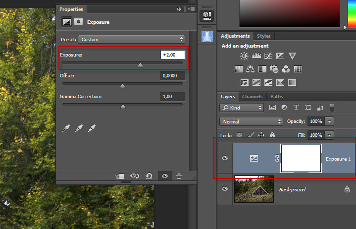
Task: Add a Curves adjustment
Action: pos(268,56)
